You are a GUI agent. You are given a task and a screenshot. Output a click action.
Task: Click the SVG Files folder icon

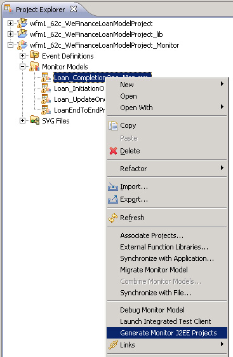[34, 120]
